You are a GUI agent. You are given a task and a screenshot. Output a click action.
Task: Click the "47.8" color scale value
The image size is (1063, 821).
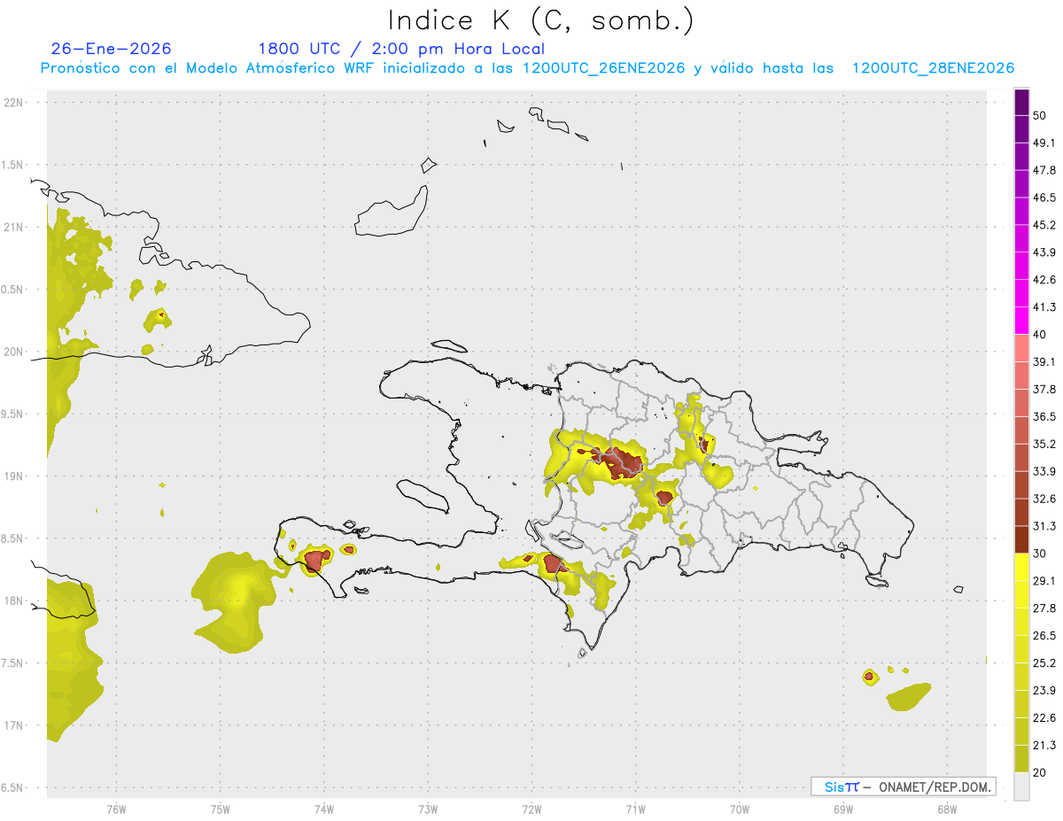point(1044,170)
